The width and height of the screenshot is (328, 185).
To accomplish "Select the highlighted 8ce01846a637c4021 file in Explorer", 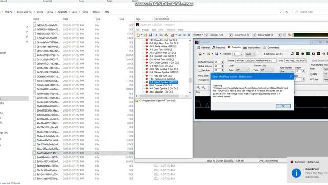I will click(x=83, y=153).
